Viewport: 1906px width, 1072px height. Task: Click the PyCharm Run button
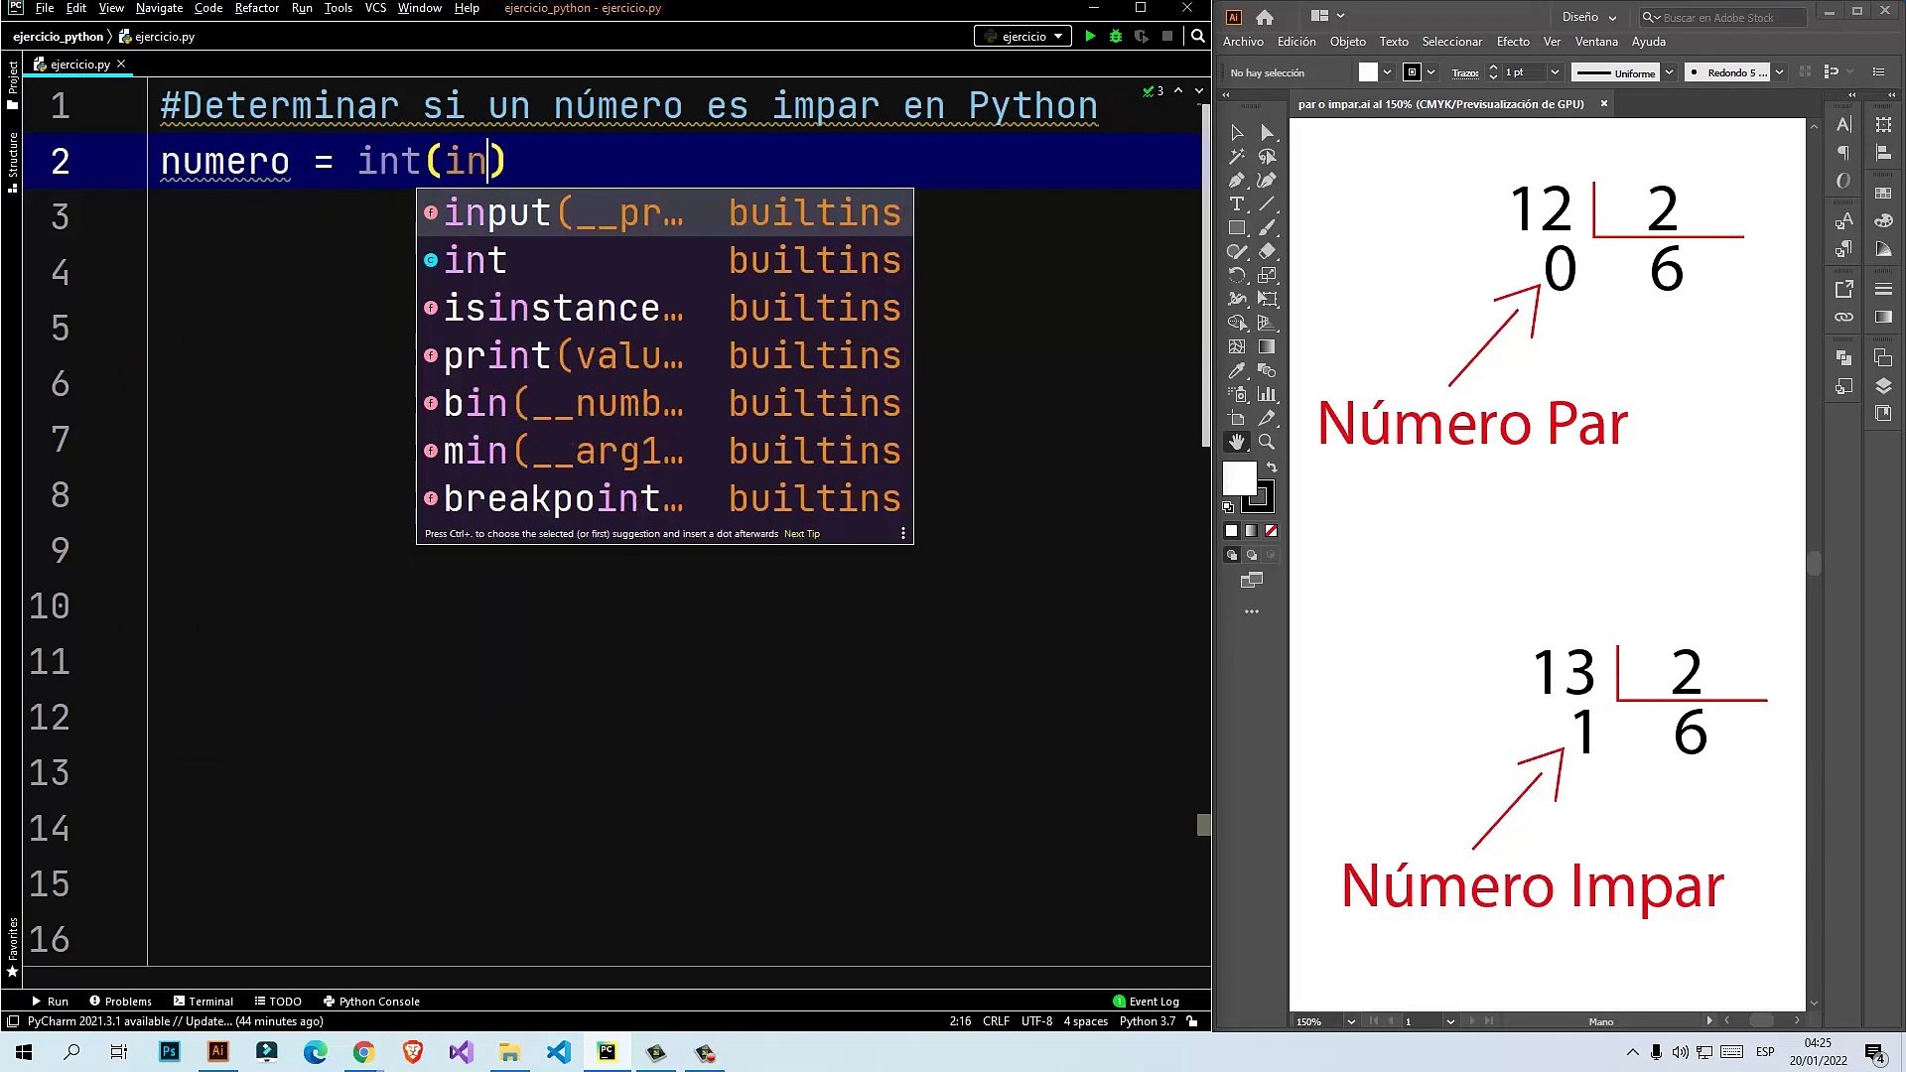1090,37
